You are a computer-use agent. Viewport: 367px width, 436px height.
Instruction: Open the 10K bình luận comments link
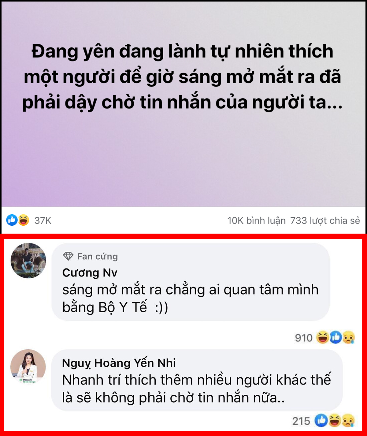(256, 220)
